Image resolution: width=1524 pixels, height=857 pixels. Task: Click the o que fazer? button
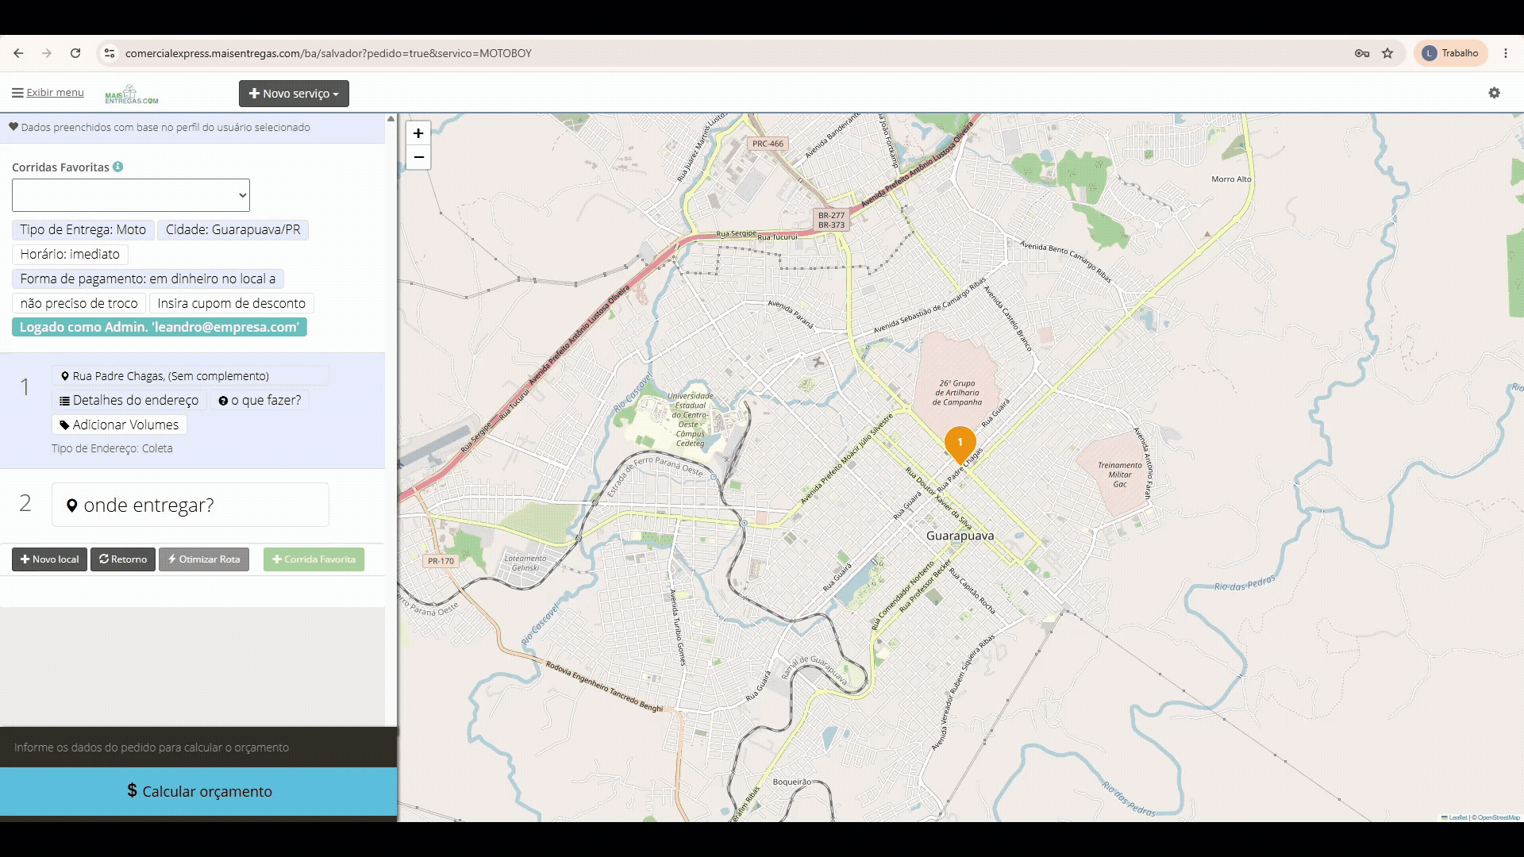click(260, 401)
